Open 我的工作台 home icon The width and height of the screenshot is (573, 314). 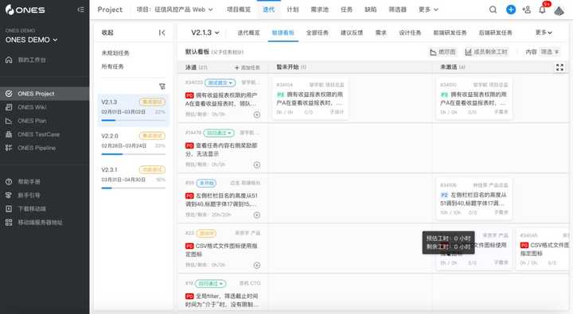point(9,60)
